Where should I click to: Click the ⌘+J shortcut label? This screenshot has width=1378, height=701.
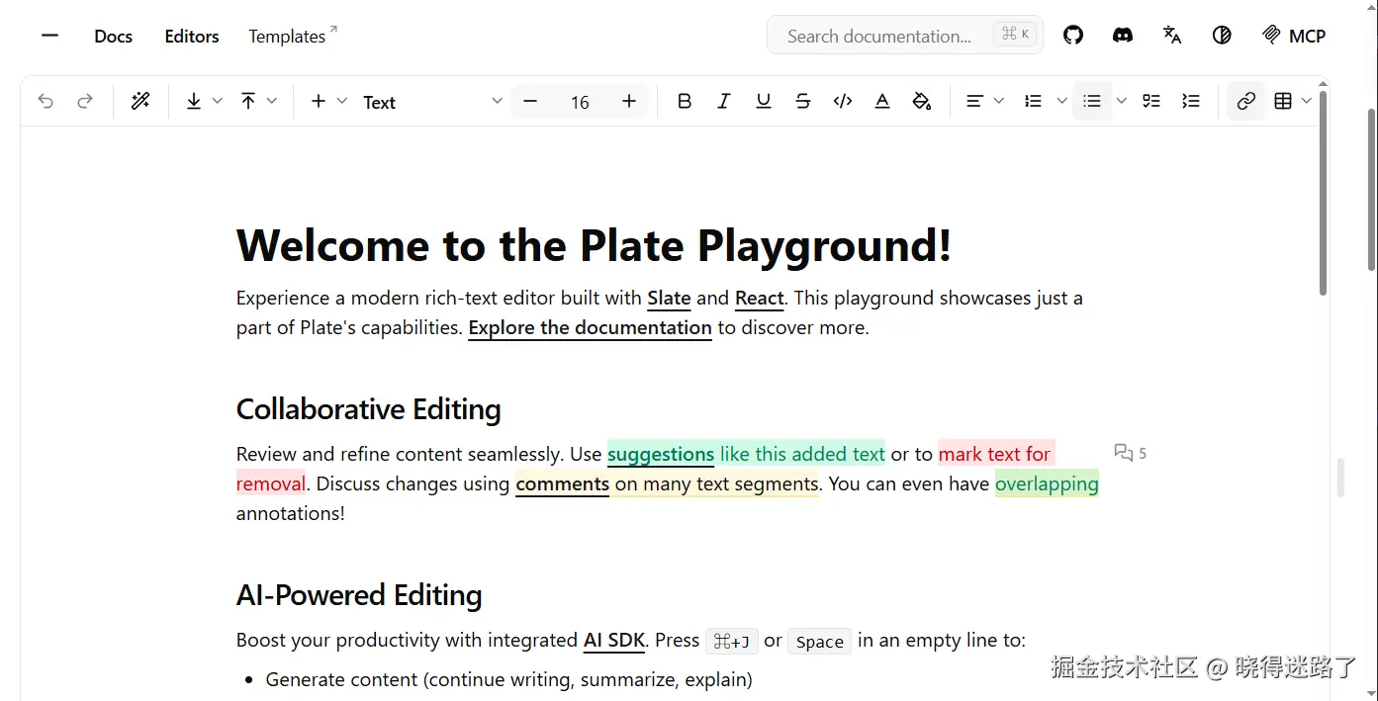[731, 642]
